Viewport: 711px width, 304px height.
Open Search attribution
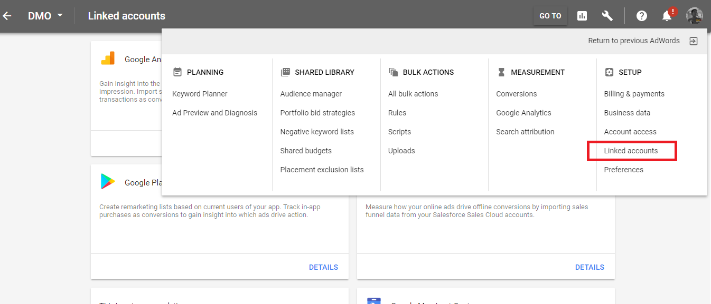pyautogui.click(x=525, y=132)
